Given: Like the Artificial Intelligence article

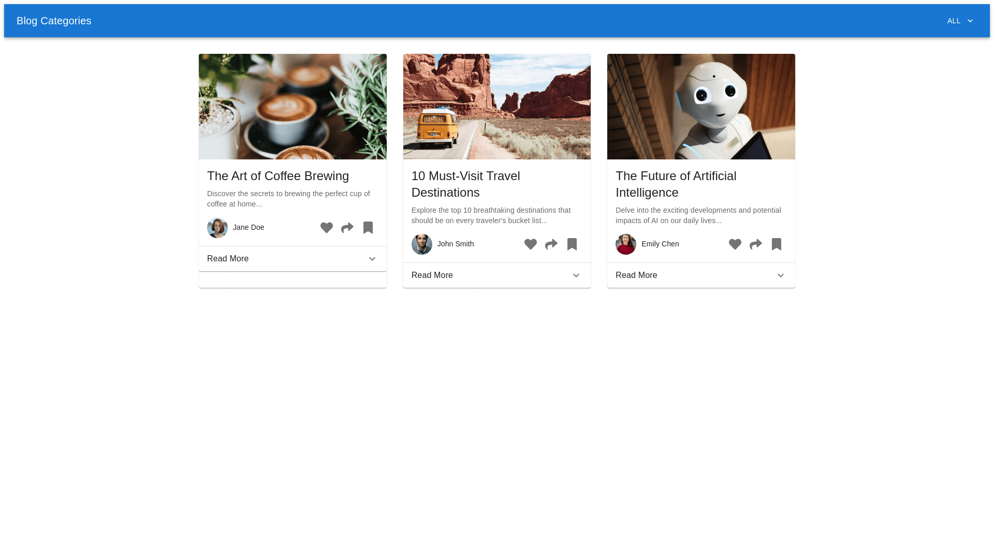Looking at the screenshot, I should coord(735,244).
